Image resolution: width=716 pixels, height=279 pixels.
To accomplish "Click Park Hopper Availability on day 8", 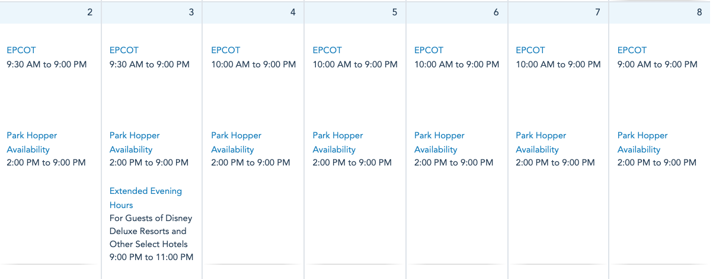I will point(643,142).
